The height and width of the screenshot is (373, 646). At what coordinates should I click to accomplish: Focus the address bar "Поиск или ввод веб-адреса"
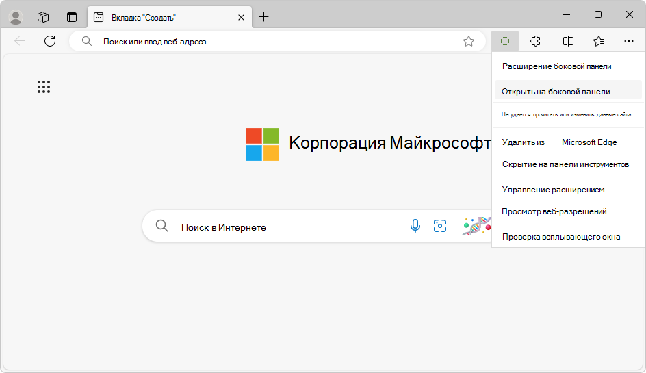point(277,41)
